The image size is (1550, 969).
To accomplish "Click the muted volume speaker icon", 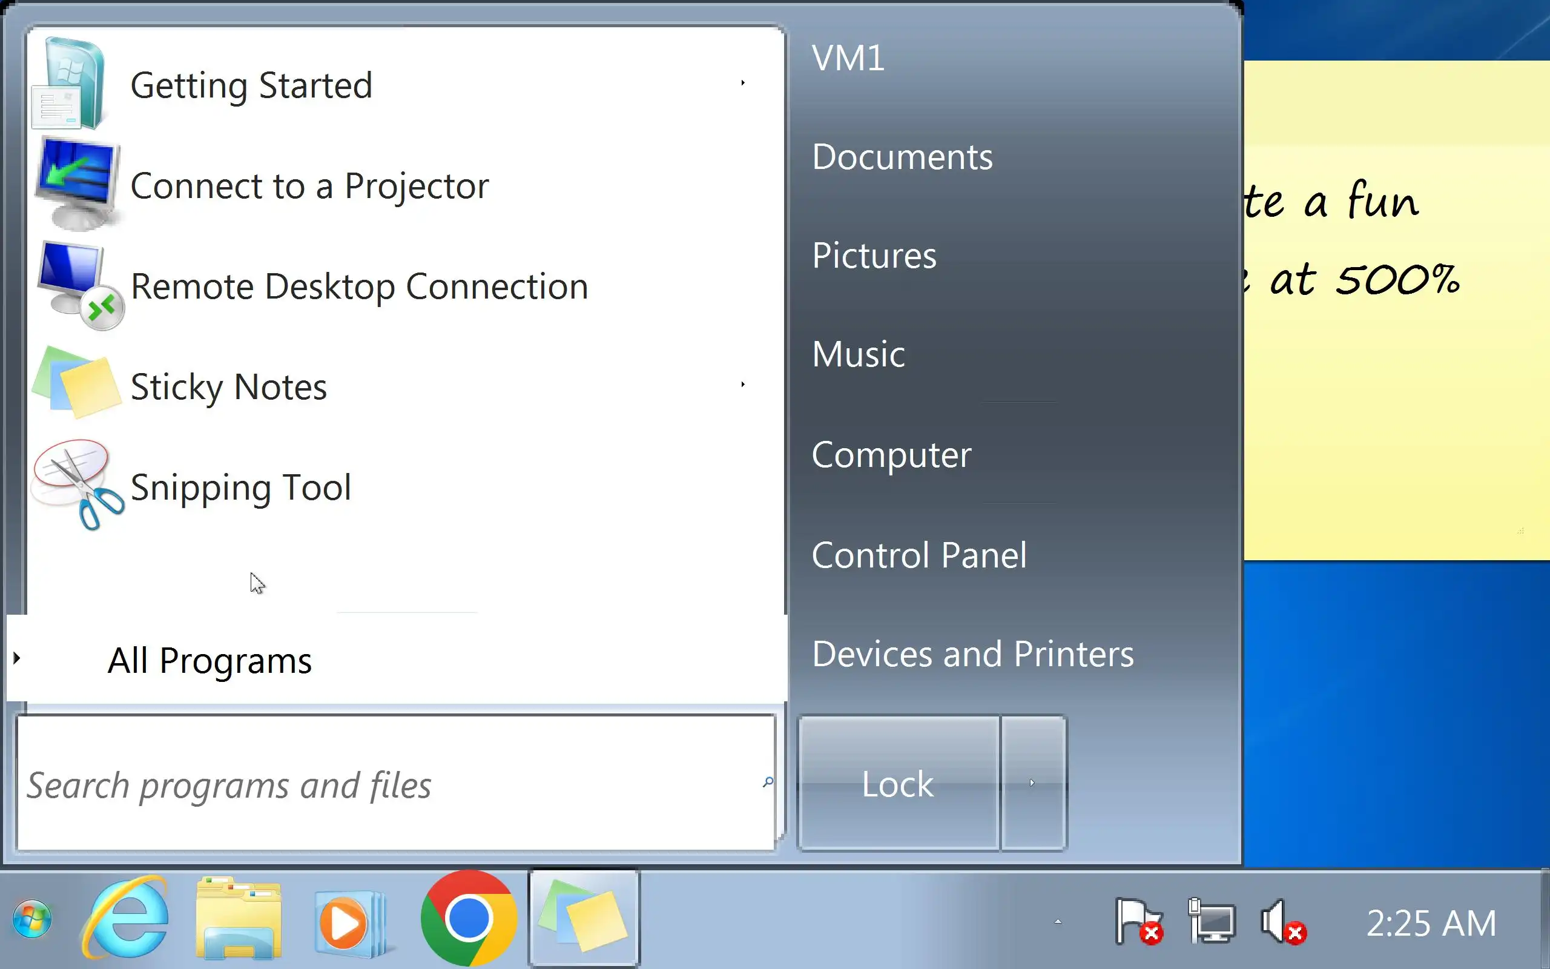I will click(1281, 922).
